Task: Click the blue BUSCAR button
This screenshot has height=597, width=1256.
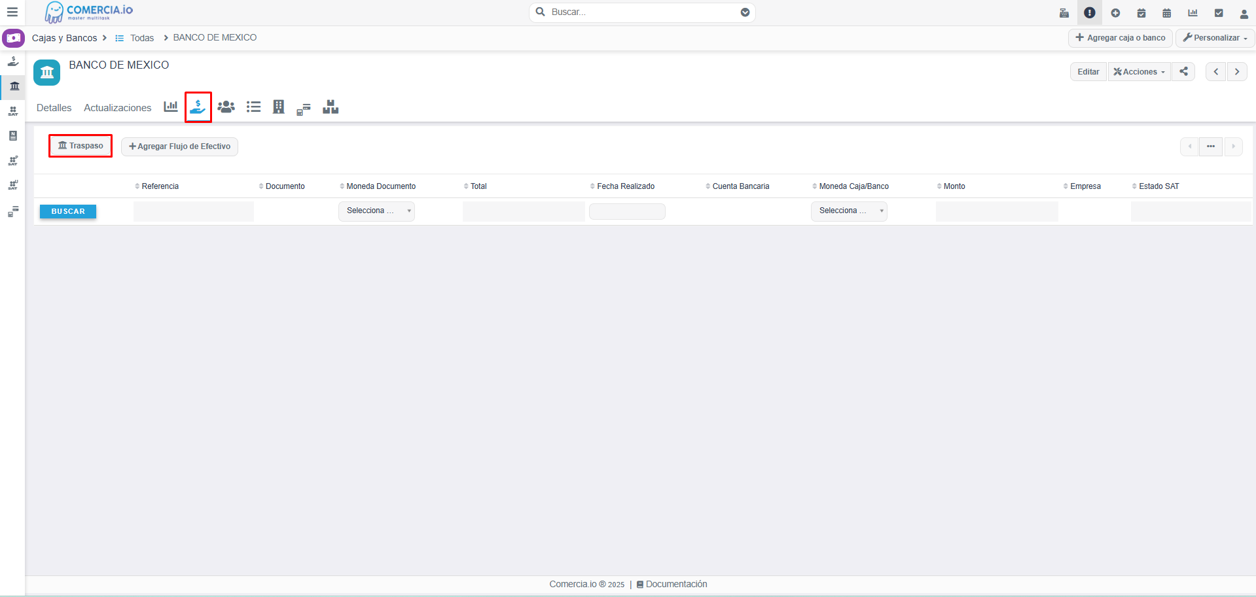Action: click(68, 211)
